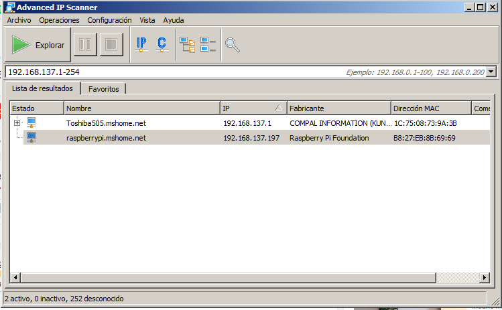
Task: Click the partially visible Come column header
Action: coord(481,108)
